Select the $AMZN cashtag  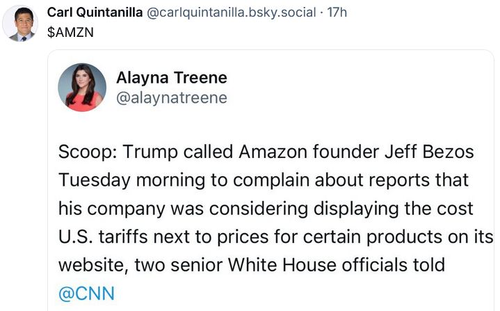[x=70, y=32]
